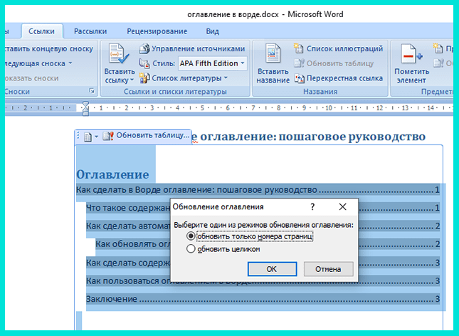Screen dimensions: 459x336
Task: Expand the Список литературы dropdown arrow
Action: point(226,78)
